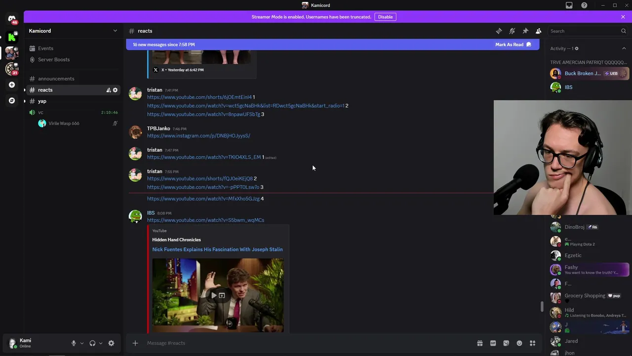Open headphone output options chevron
The width and height of the screenshot is (632, 356).
point(100,343)
